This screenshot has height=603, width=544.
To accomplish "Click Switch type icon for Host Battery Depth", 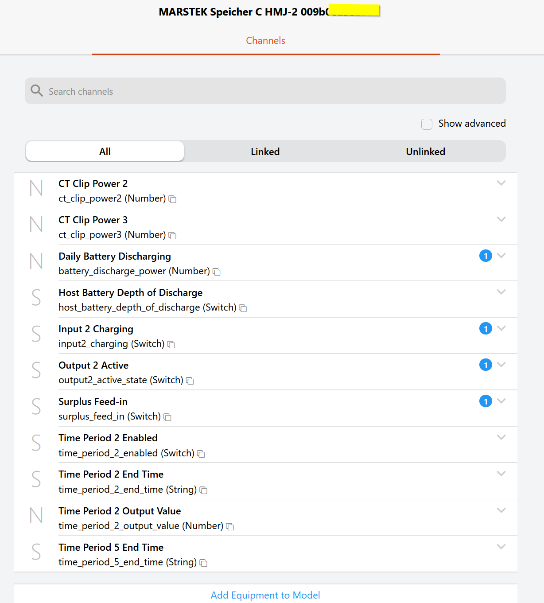I will click(x=36, y=297).
